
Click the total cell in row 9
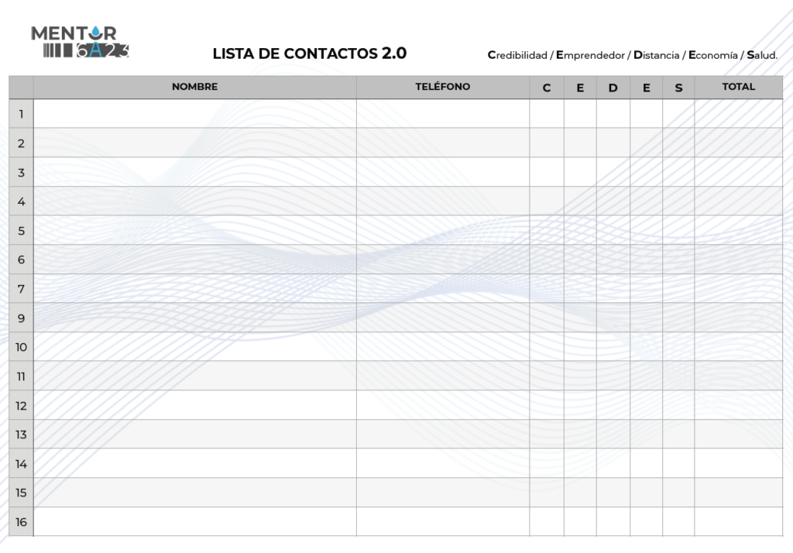[738, 318]
